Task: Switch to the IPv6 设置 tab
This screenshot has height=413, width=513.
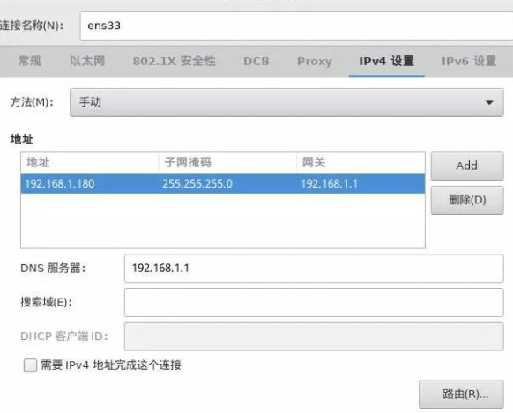Action: tap(469, 61)
